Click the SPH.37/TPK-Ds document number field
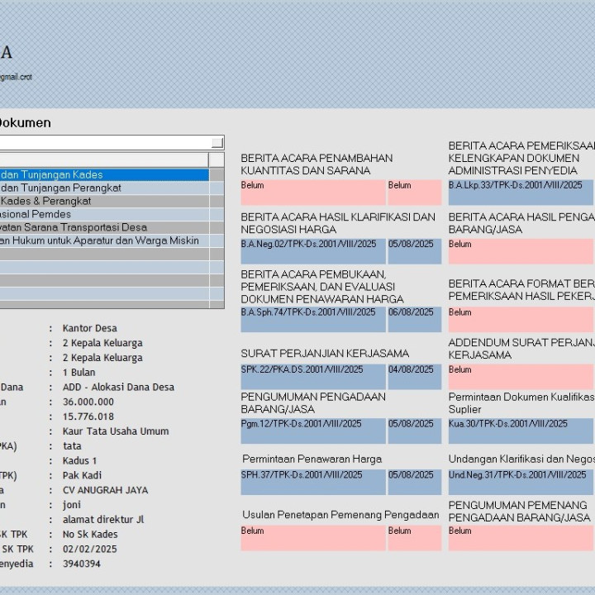Image resolution: width=595 pixels, height=595 pixels. pos(312,482)
